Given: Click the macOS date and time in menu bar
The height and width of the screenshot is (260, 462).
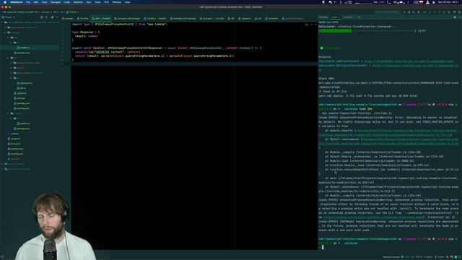Looking at the screenshot, I should point(448,2).
